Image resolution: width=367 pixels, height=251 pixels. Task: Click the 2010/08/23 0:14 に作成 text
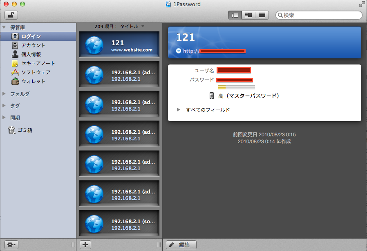point(264,141)
